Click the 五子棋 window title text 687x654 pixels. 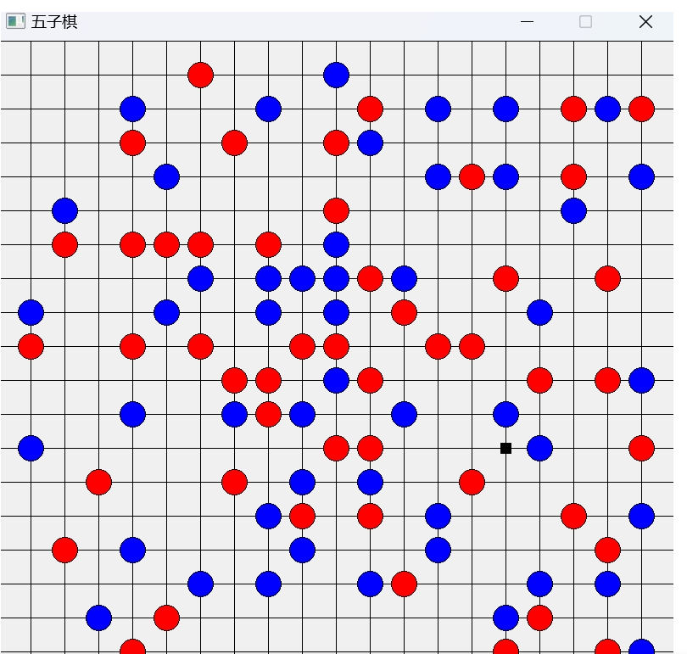pos(54,22)
